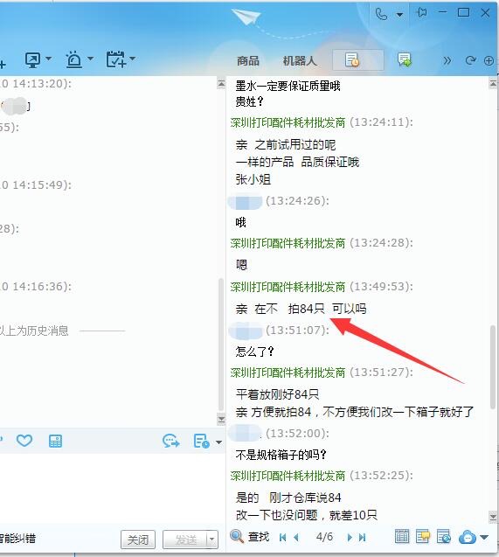The image size is (499, 557).
Task: Click the 关闭 button
Action: pyautogui.click(x=138, y=540)
